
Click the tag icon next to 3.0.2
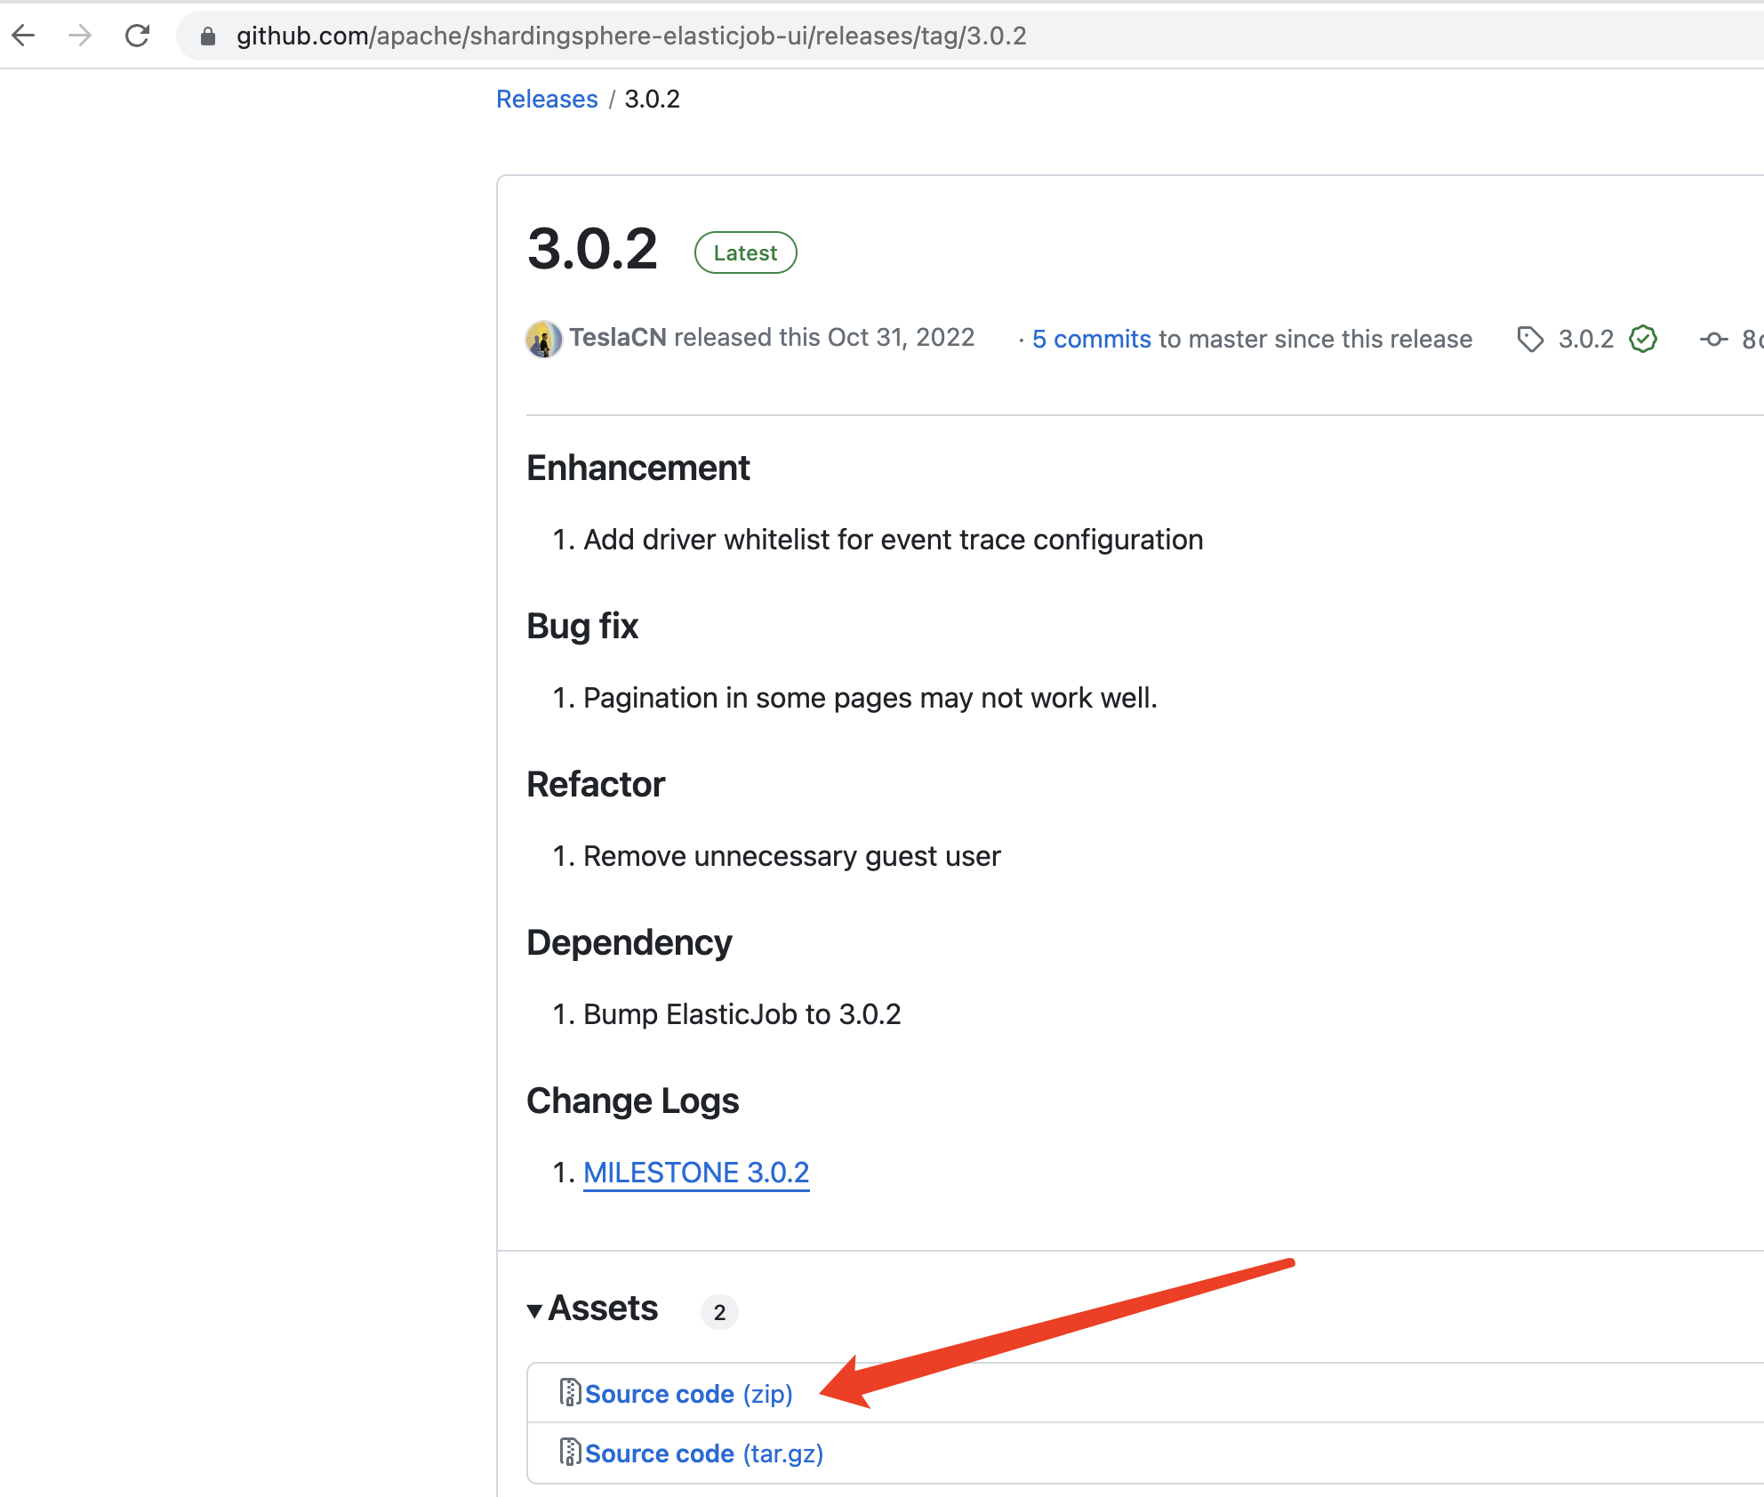pos(1530,339)
